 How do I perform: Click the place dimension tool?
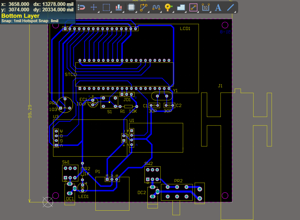pos(206,7)
